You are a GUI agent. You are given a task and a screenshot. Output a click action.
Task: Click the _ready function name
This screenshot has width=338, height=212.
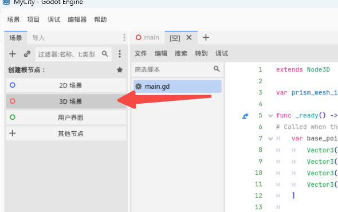click(x=307, y=116)
